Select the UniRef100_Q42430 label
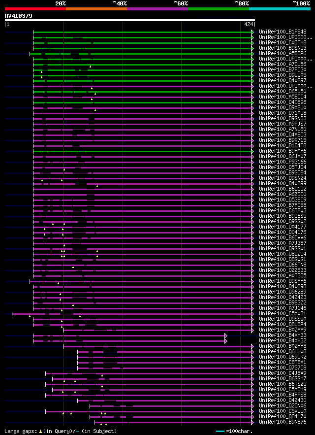 tap(283, 401)
